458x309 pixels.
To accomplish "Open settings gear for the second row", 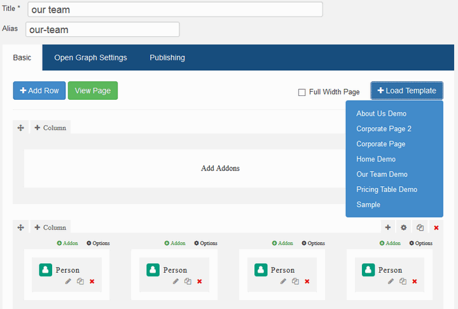I will click(403, 227).
